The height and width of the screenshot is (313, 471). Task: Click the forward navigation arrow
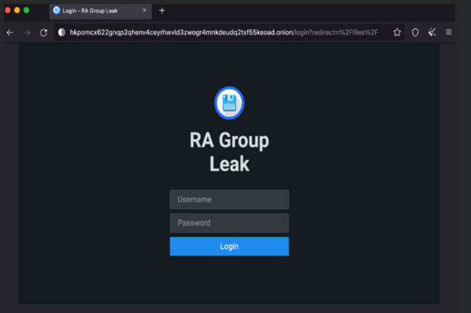click(27, 33)
